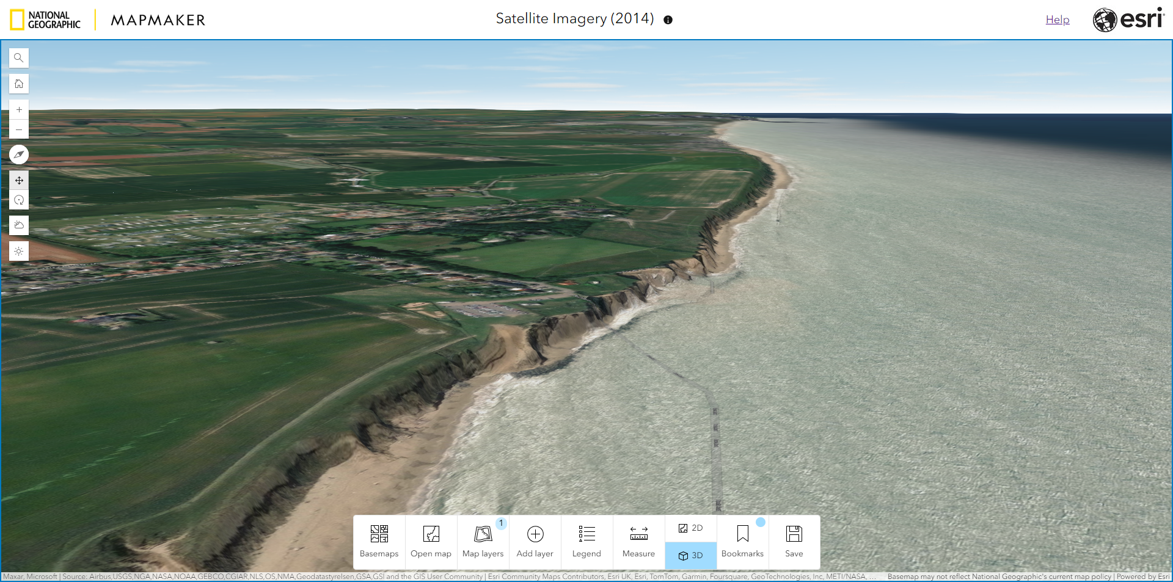Select the pan navigation tool

19,180
